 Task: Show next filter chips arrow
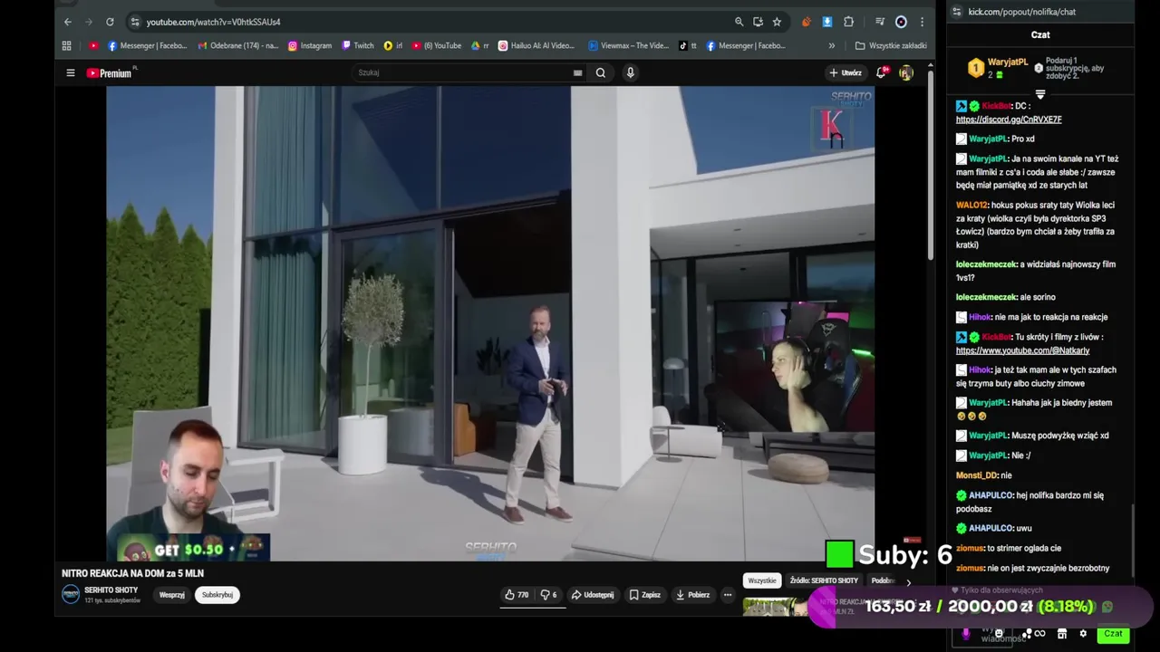pos(908,582)
